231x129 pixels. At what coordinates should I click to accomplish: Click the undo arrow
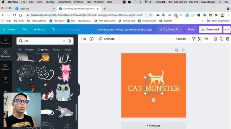pyautogui.click(x=53, y=29)
